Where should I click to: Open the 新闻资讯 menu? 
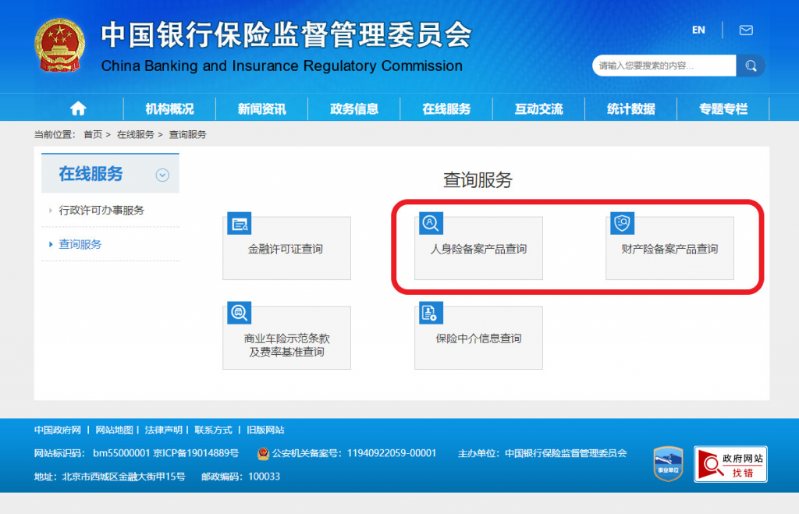click(x=262, y=108)
